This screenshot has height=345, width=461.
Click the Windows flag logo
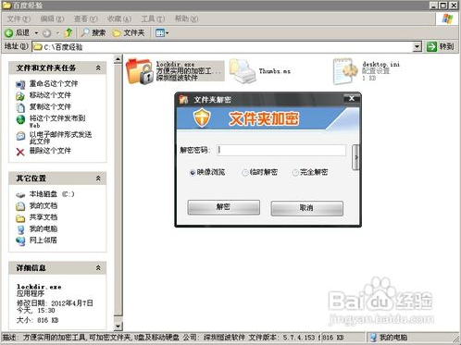click(x=447, y=18)
